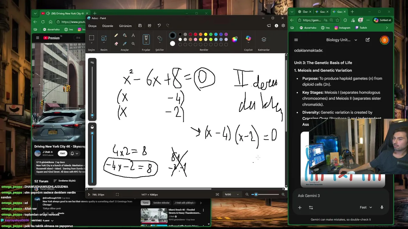
Task: Open the Görünüm menu in Paint
Action: click(x=125, y=26)
